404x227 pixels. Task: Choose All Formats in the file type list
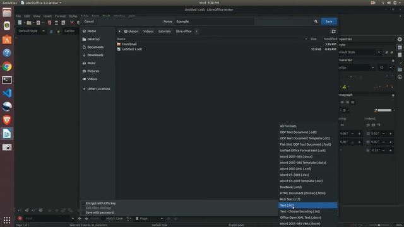307,126
